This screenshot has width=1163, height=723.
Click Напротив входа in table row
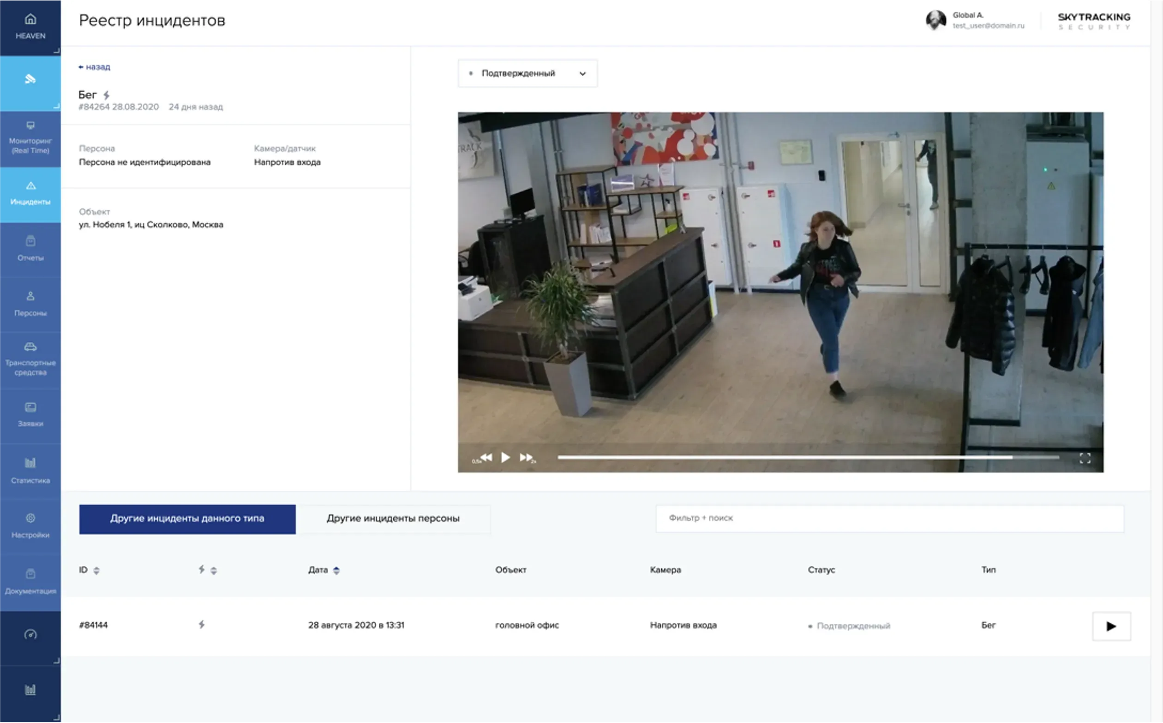pos(683,626)
